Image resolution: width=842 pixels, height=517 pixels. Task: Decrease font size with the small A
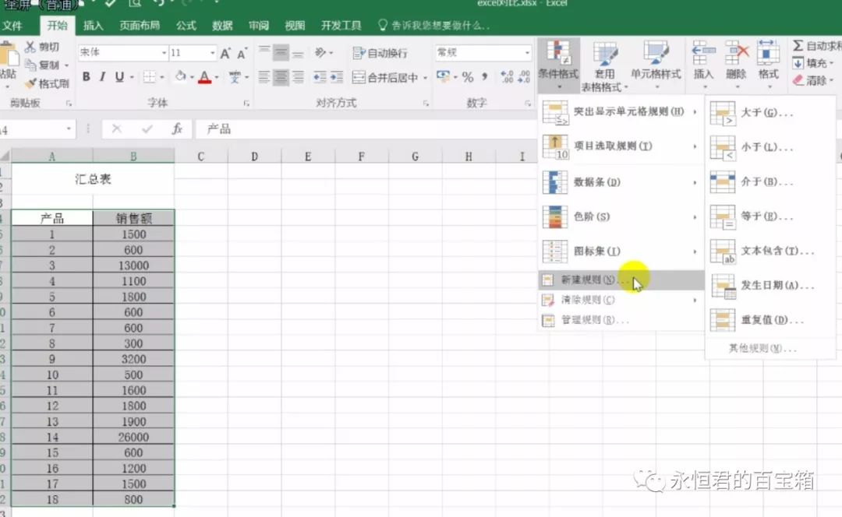242,53
